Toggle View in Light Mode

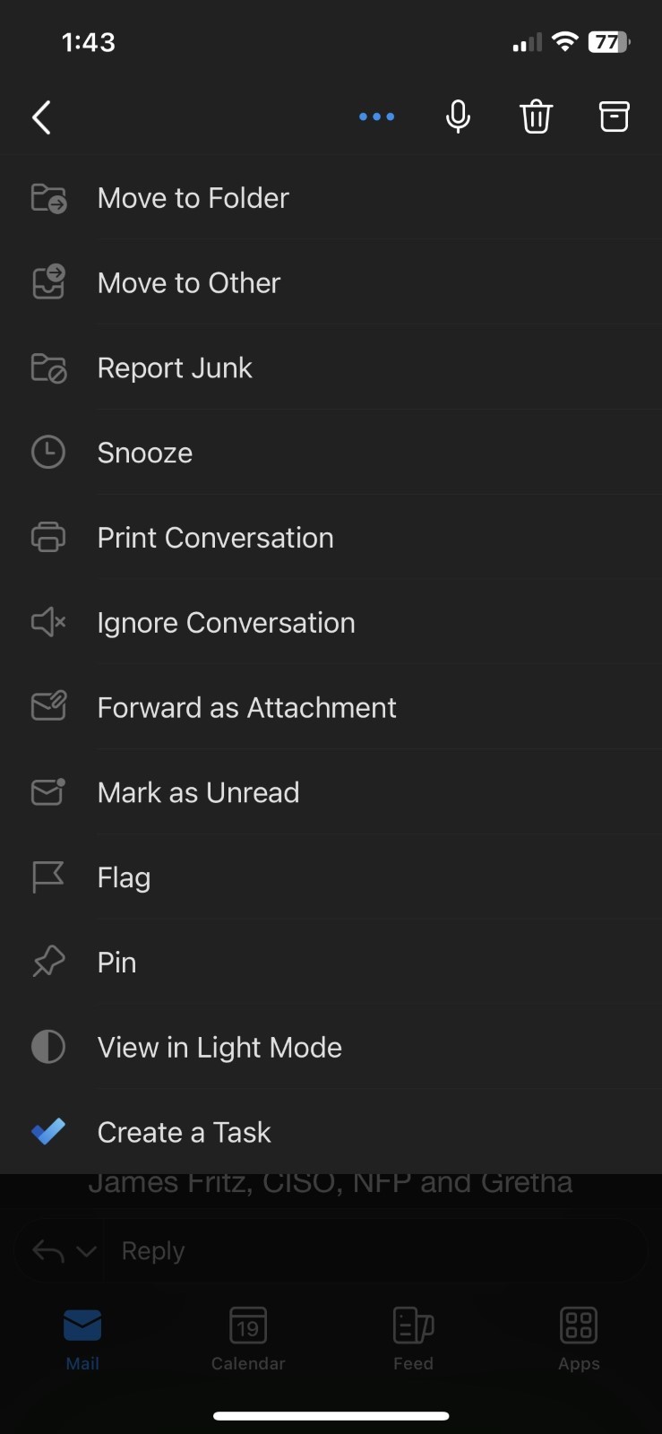[x=219, y=1047]
